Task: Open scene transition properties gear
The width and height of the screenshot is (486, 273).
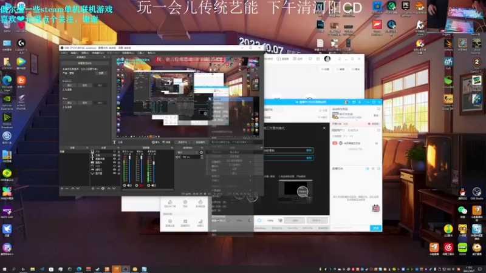Action: 202,152
